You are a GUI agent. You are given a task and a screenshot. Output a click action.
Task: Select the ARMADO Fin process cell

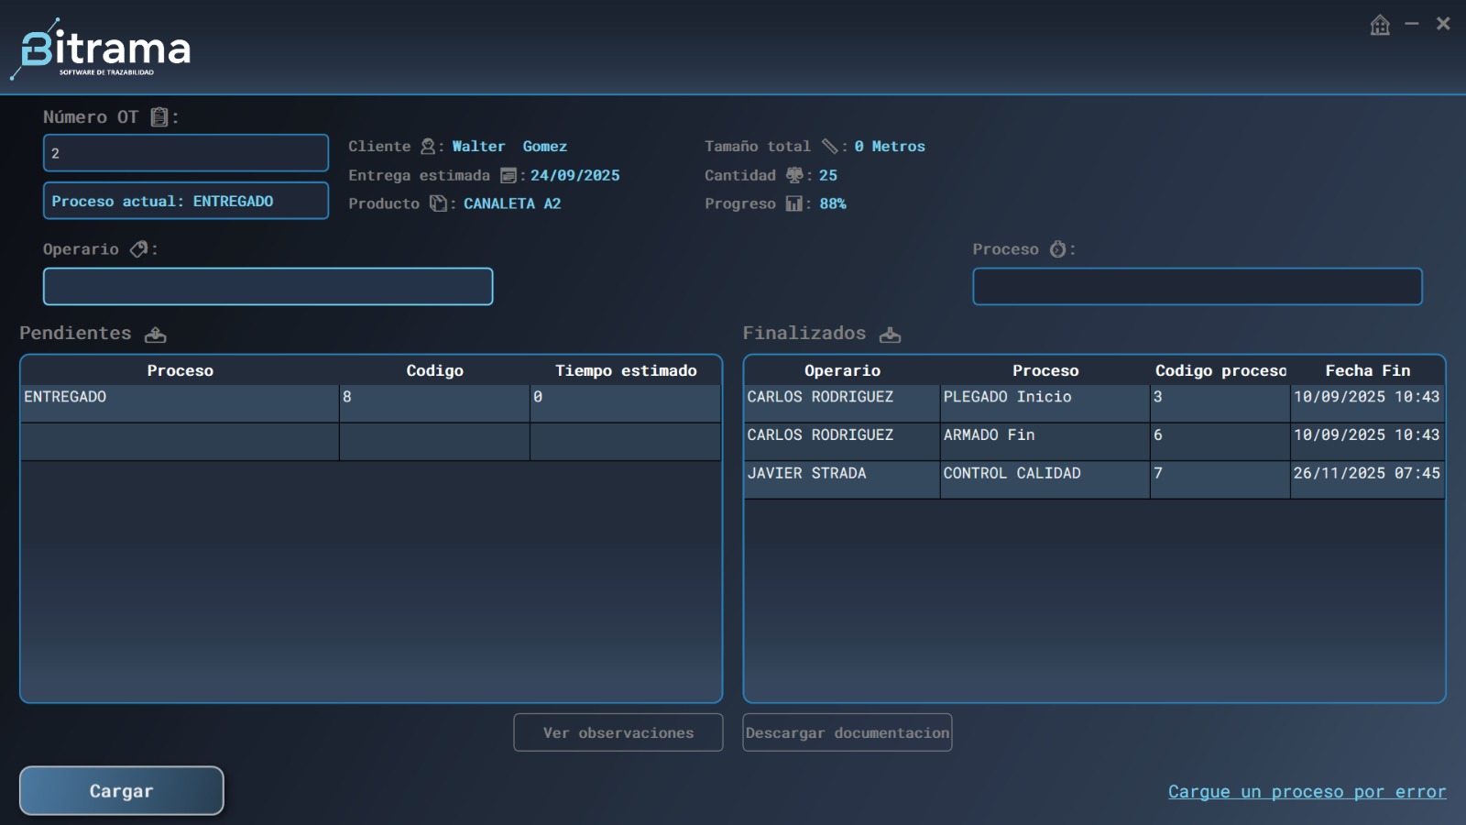pyautogui.click(x=1045, y=442)
